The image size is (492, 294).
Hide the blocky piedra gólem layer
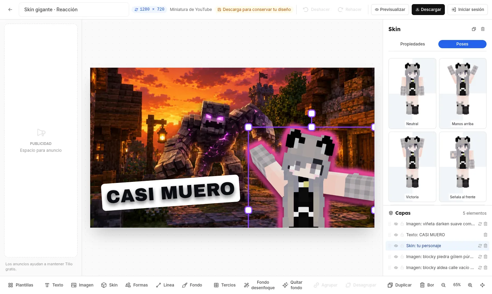(x=396, y=257)
